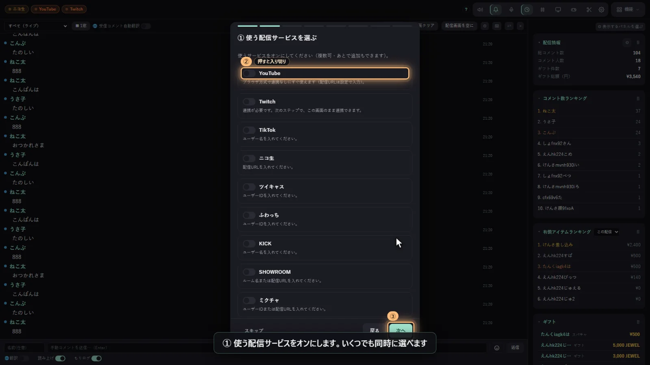
Task: Toggle the bell notification icon
Action: (x=496, y=9)
